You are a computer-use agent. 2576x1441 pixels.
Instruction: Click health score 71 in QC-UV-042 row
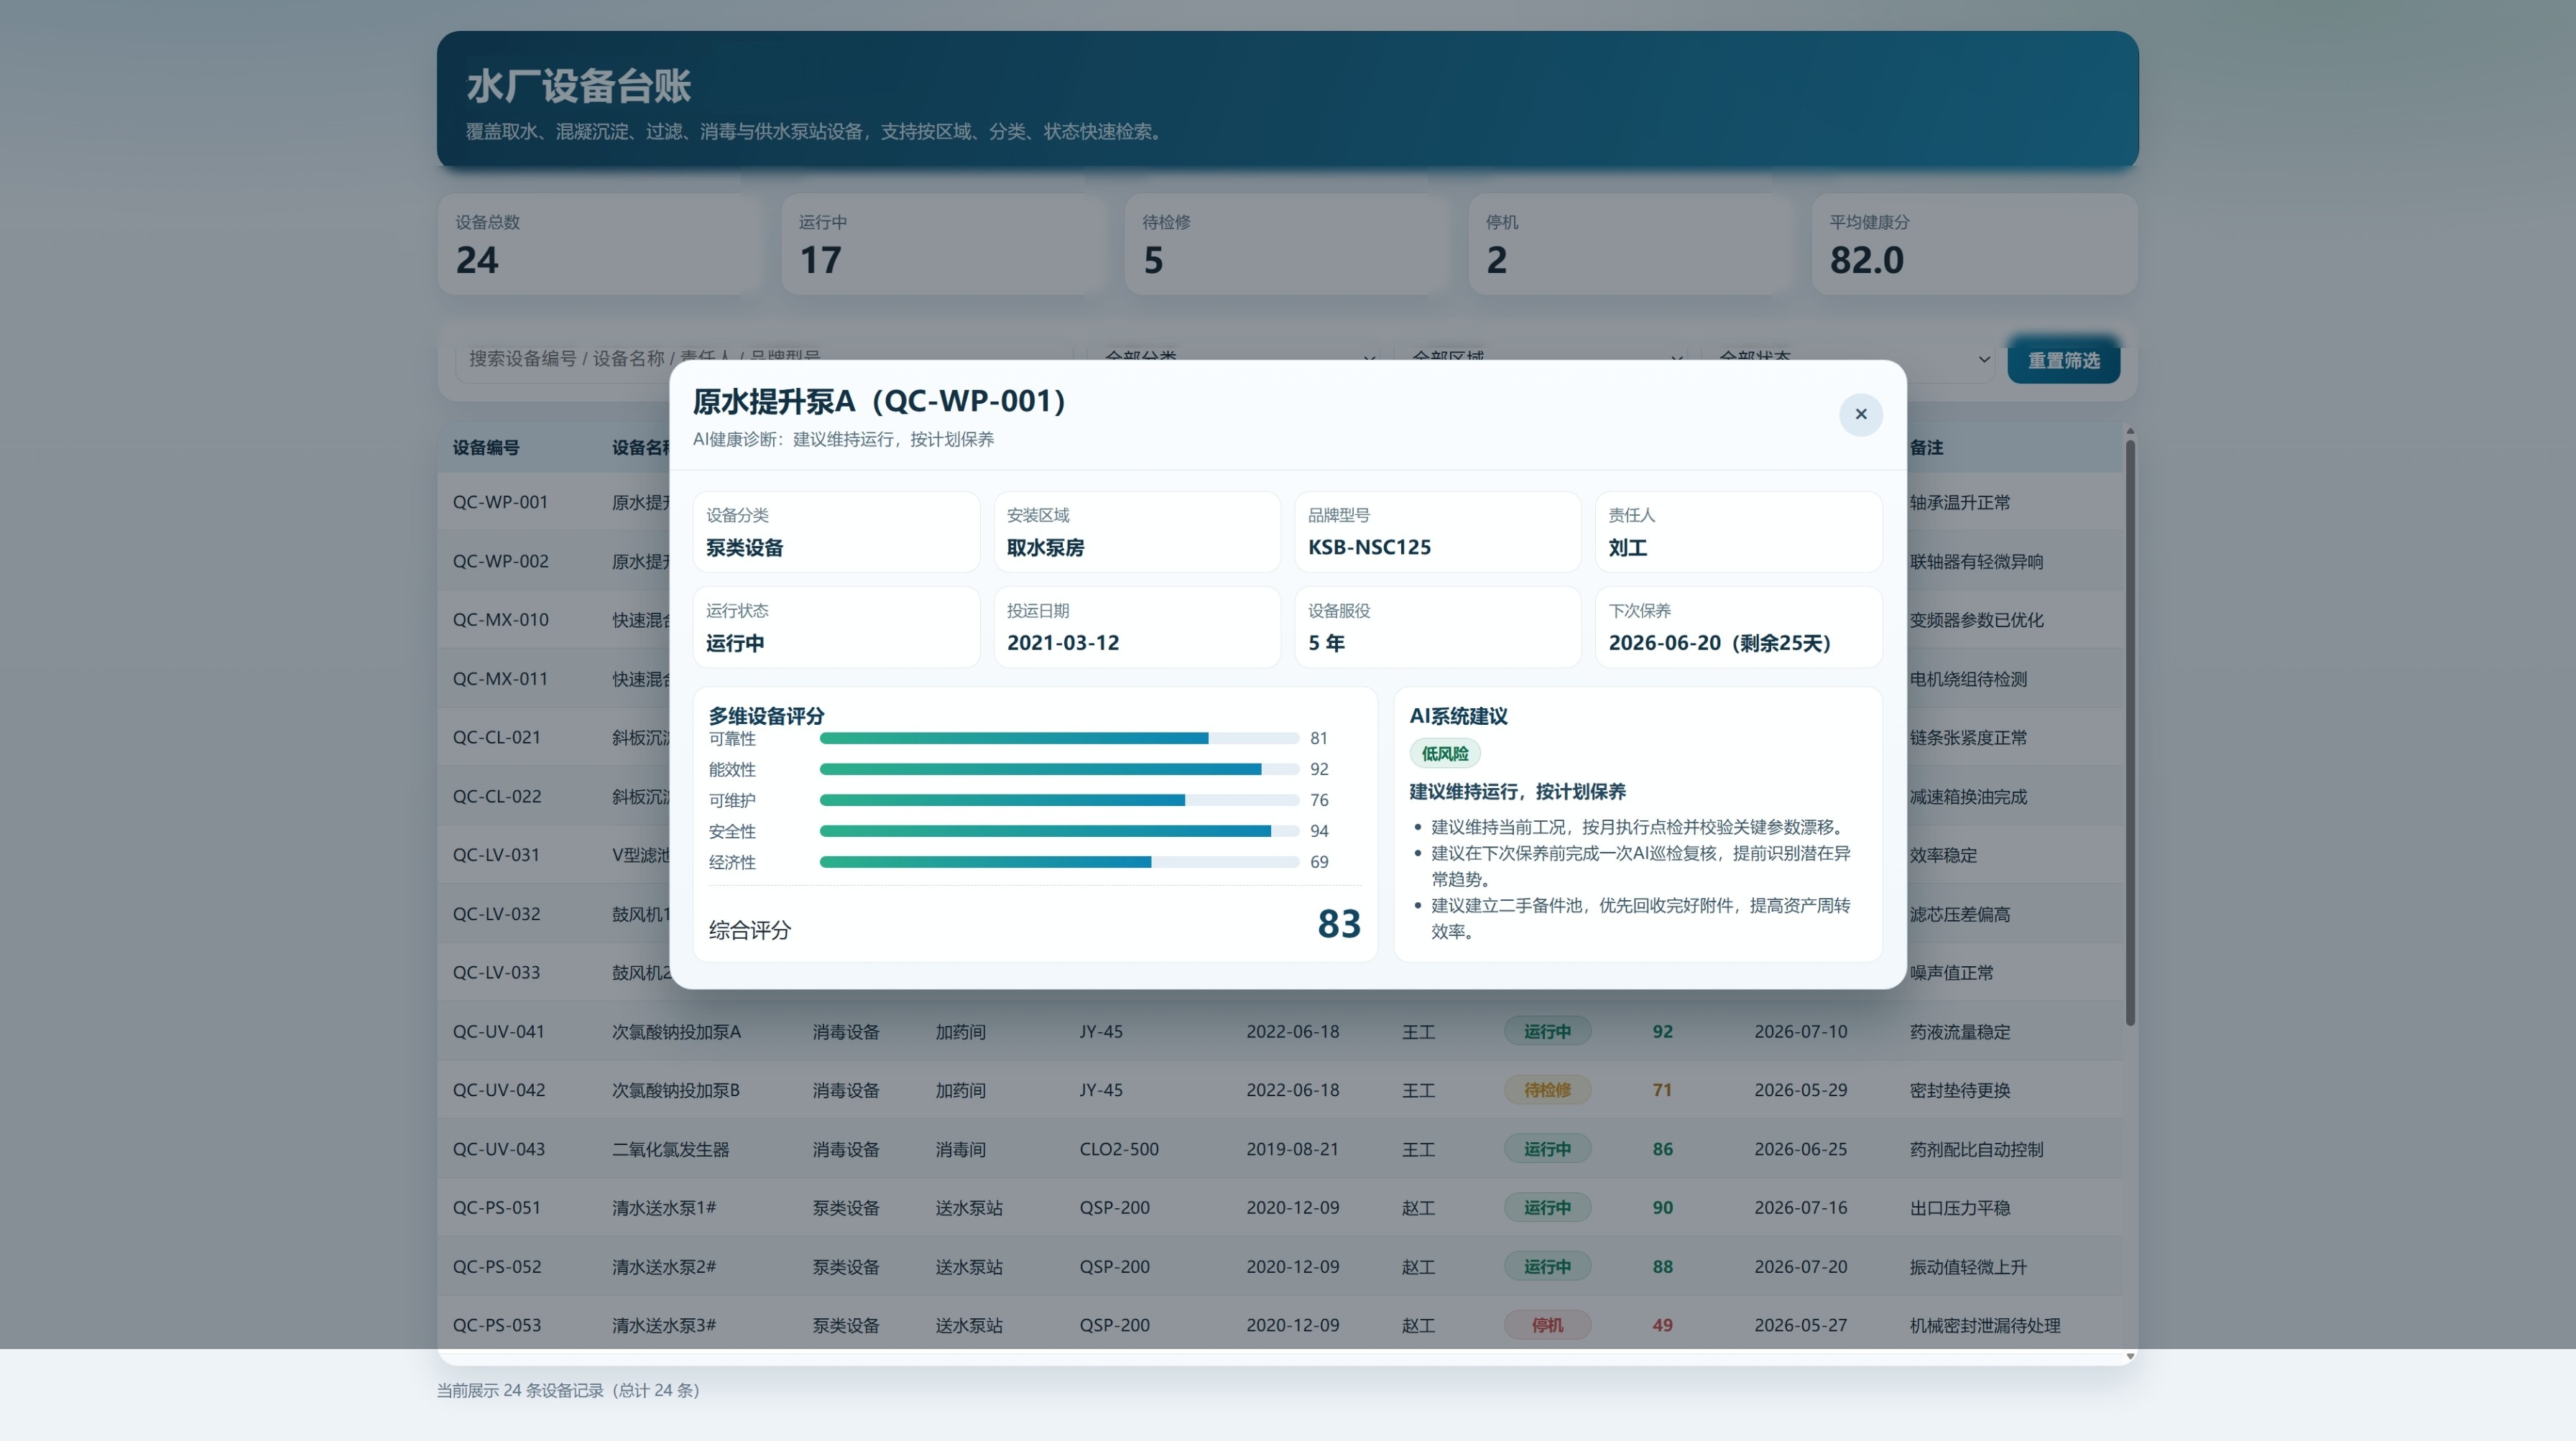(1662, 1090)
